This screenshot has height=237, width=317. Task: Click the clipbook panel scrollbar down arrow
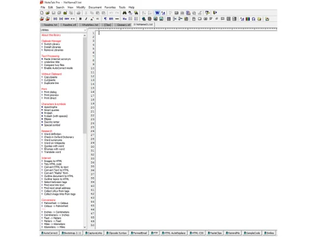85,227
